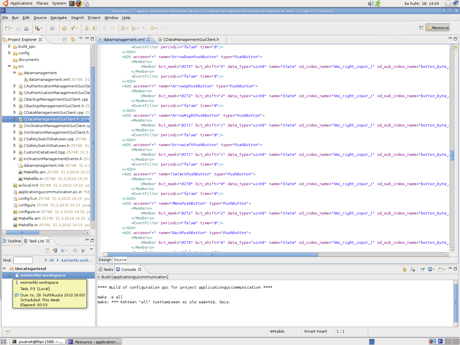Expand the config folder
This screenshot has width=460, height=345.
point(9,53)
